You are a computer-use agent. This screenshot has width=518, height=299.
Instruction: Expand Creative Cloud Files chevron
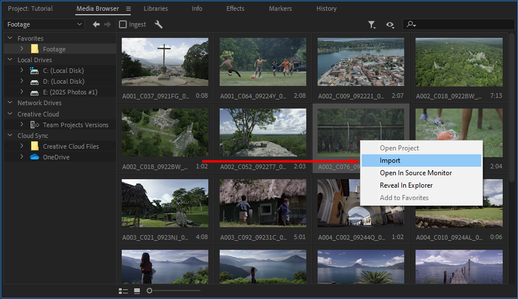point(22,146)
